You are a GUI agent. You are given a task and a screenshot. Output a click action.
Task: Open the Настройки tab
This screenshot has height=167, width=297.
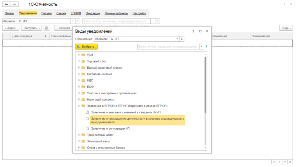coord(139,13)
